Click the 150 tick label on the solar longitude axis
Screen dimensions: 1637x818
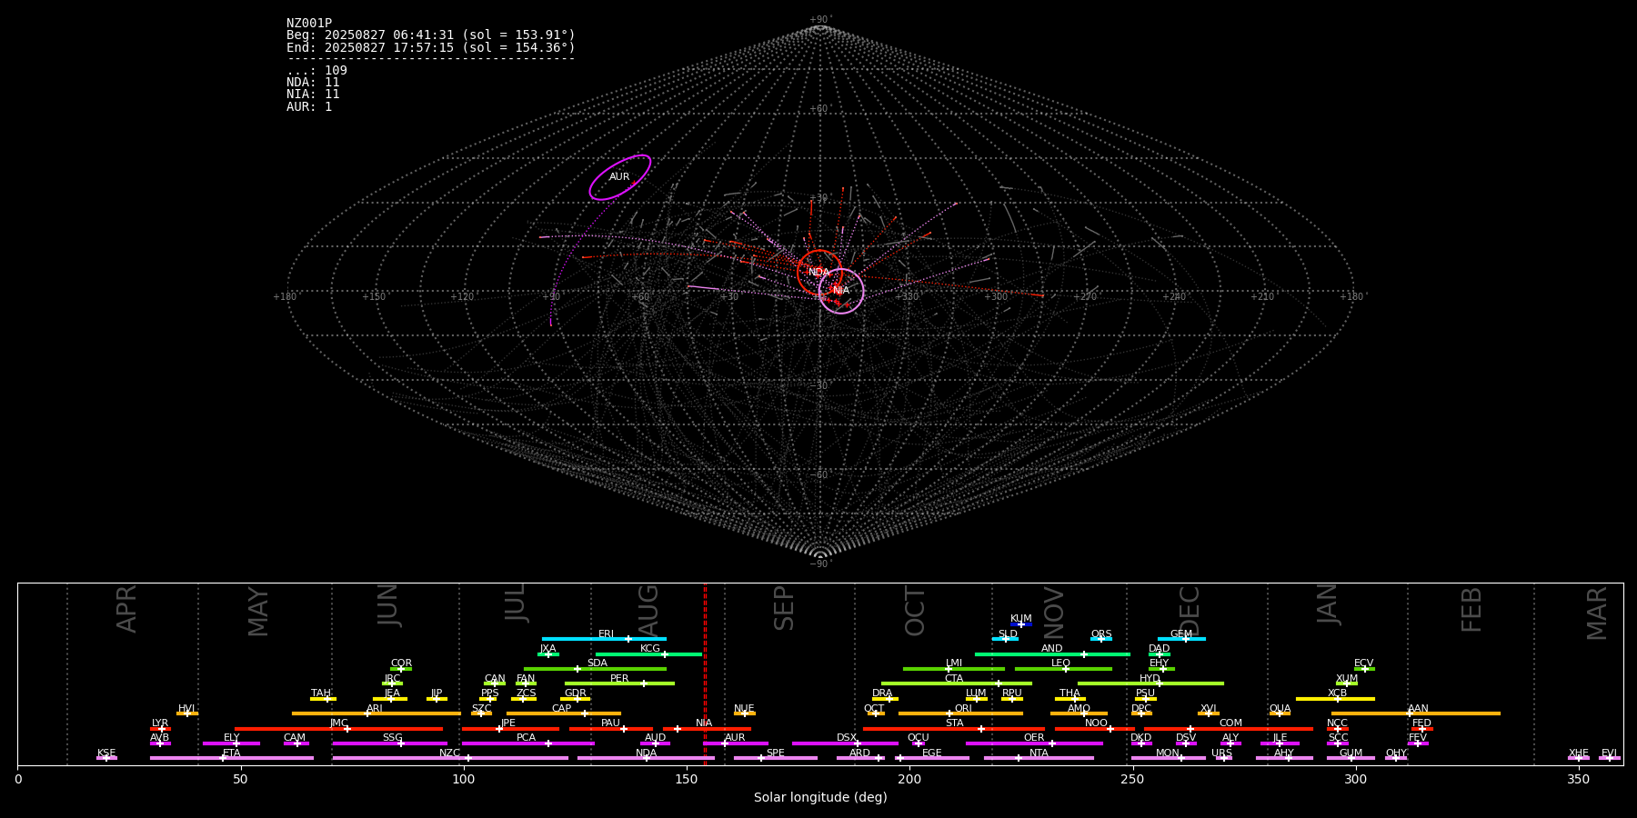pos(687,779)
